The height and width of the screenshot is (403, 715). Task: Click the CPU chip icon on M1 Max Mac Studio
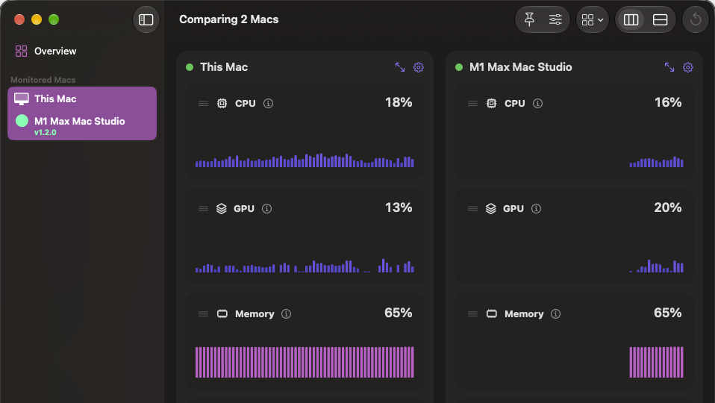(x=492, y=104)
